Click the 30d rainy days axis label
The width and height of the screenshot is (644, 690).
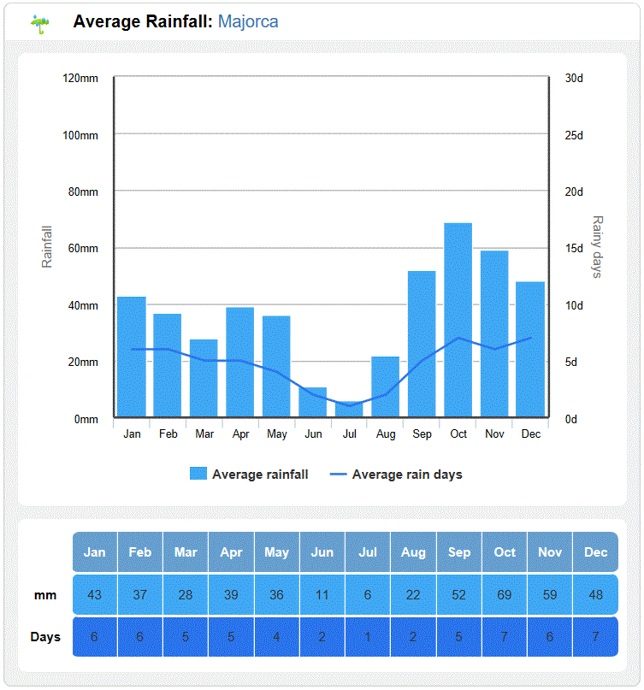[574, 79]
